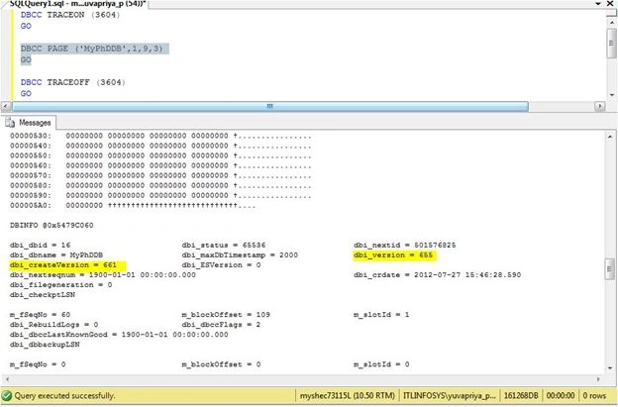Image resolution: width=618 pixels, height=407 pixels.
Task: Click the Messages pane scroll right arrow
Action: point(598,379)
